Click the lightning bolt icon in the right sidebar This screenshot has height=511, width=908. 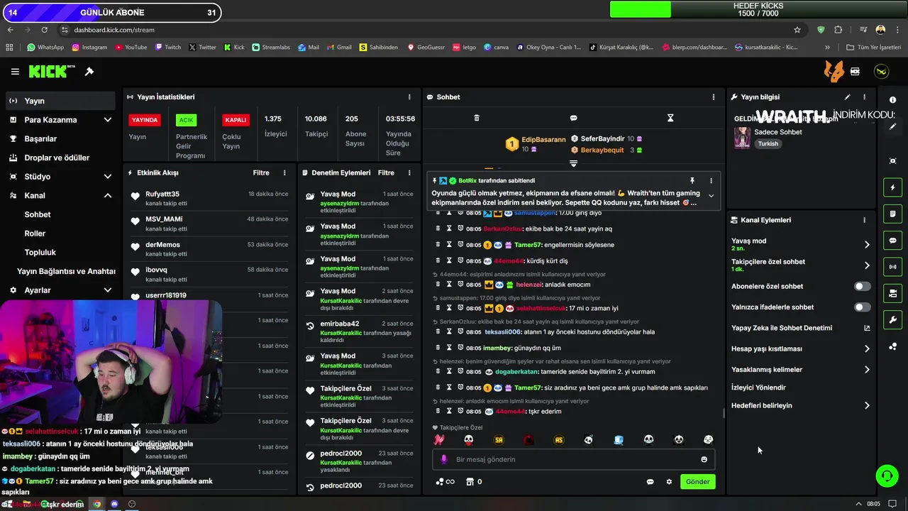[892, 187]
